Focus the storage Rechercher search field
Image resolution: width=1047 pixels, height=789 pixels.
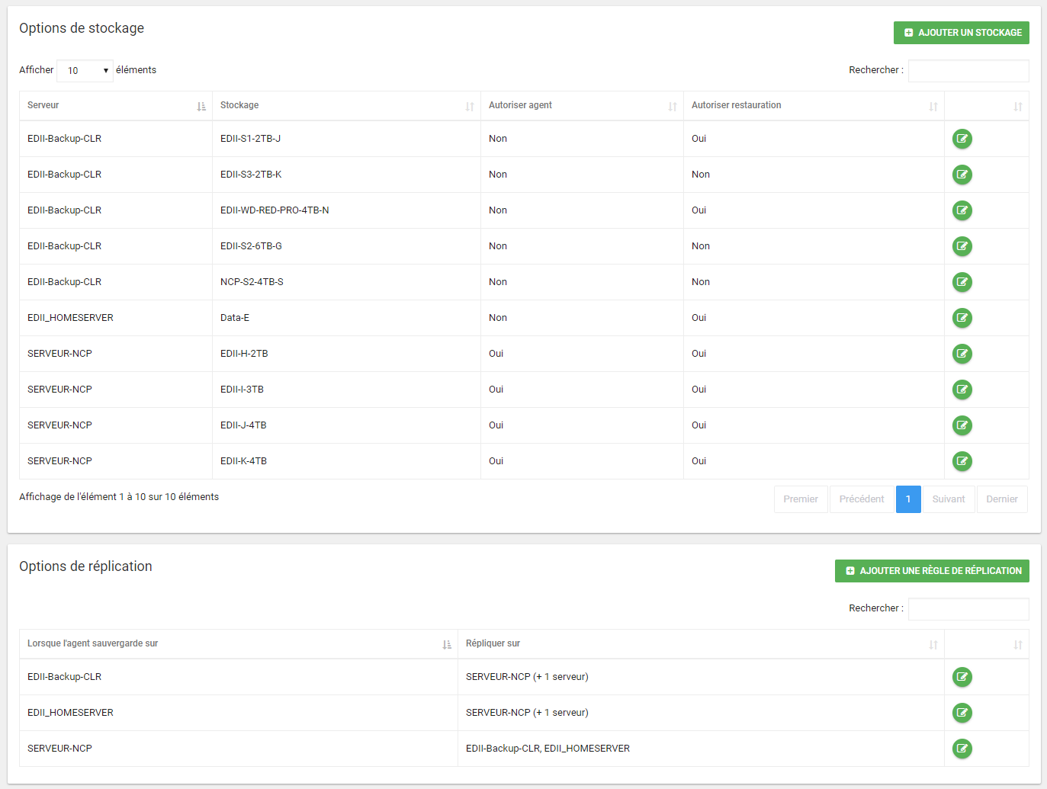click(968, 71)
